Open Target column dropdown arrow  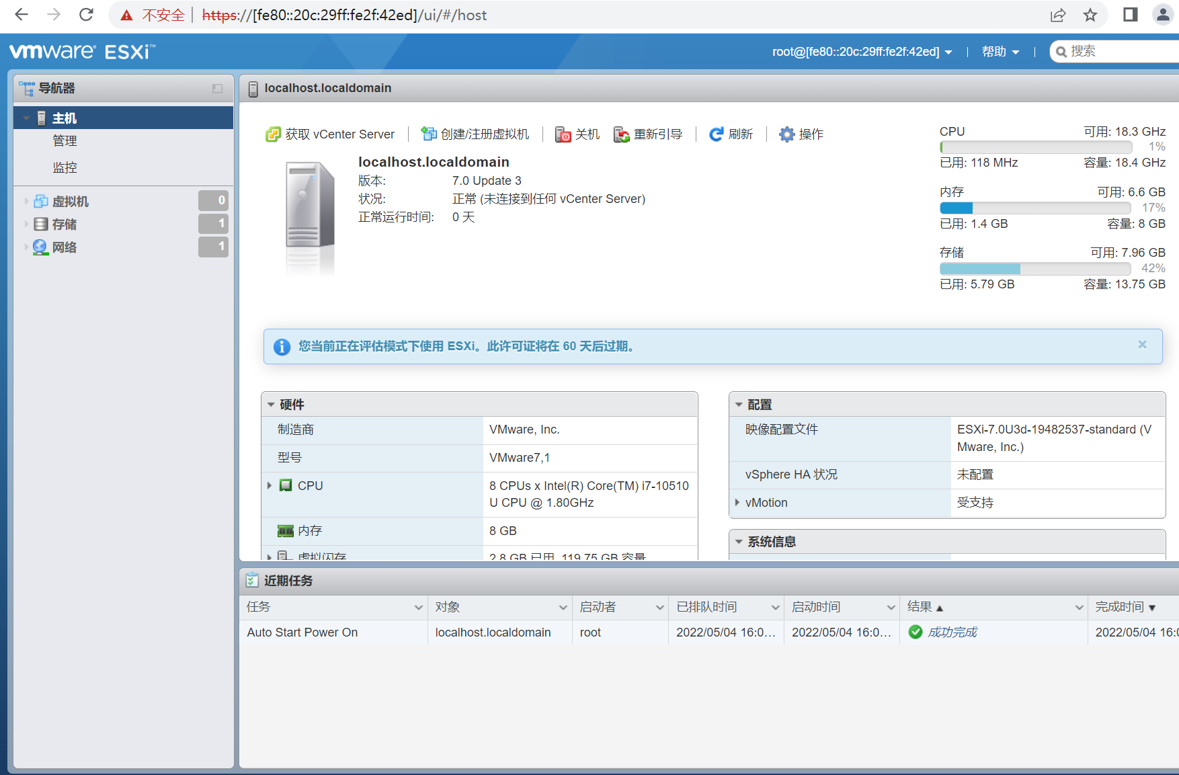[563, 607]
